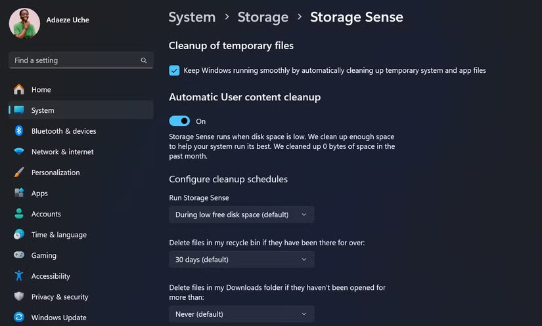
Task: Click System in the breadcrumb
Action: click(192, 17)
